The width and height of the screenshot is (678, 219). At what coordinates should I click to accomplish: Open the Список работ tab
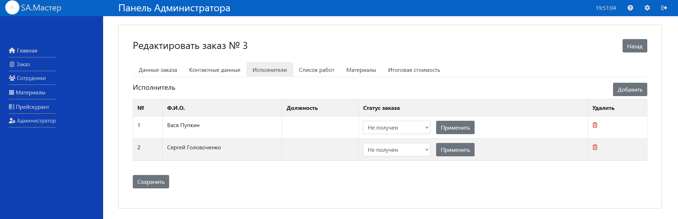[317, 70]
